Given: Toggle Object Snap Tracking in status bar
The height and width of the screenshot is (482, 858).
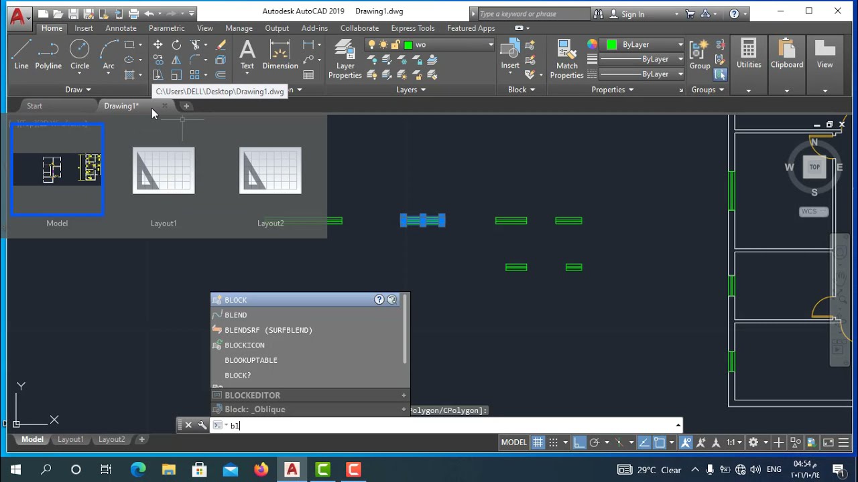Looking at the screenshot, I should pos(644,443).
